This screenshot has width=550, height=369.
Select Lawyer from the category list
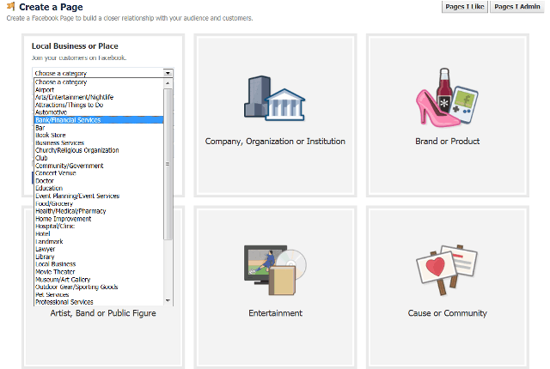(x=99, y=249)
